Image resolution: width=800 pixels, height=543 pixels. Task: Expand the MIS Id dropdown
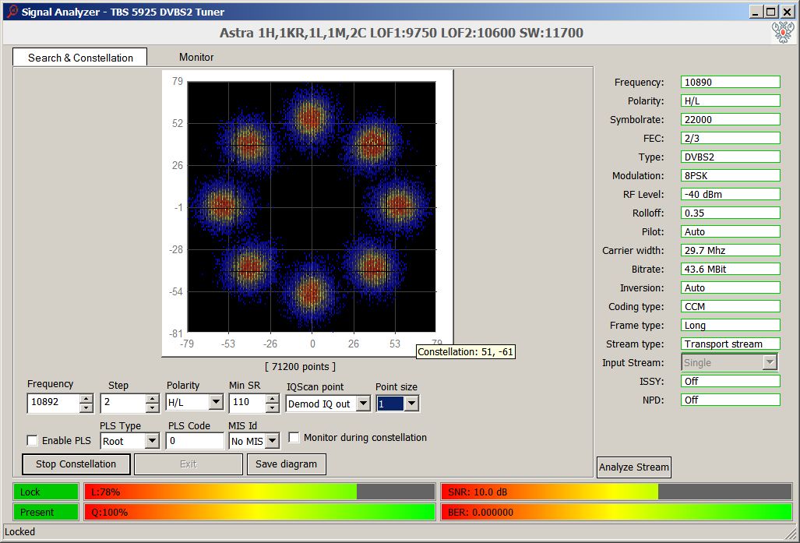click(x=273, y=441)
